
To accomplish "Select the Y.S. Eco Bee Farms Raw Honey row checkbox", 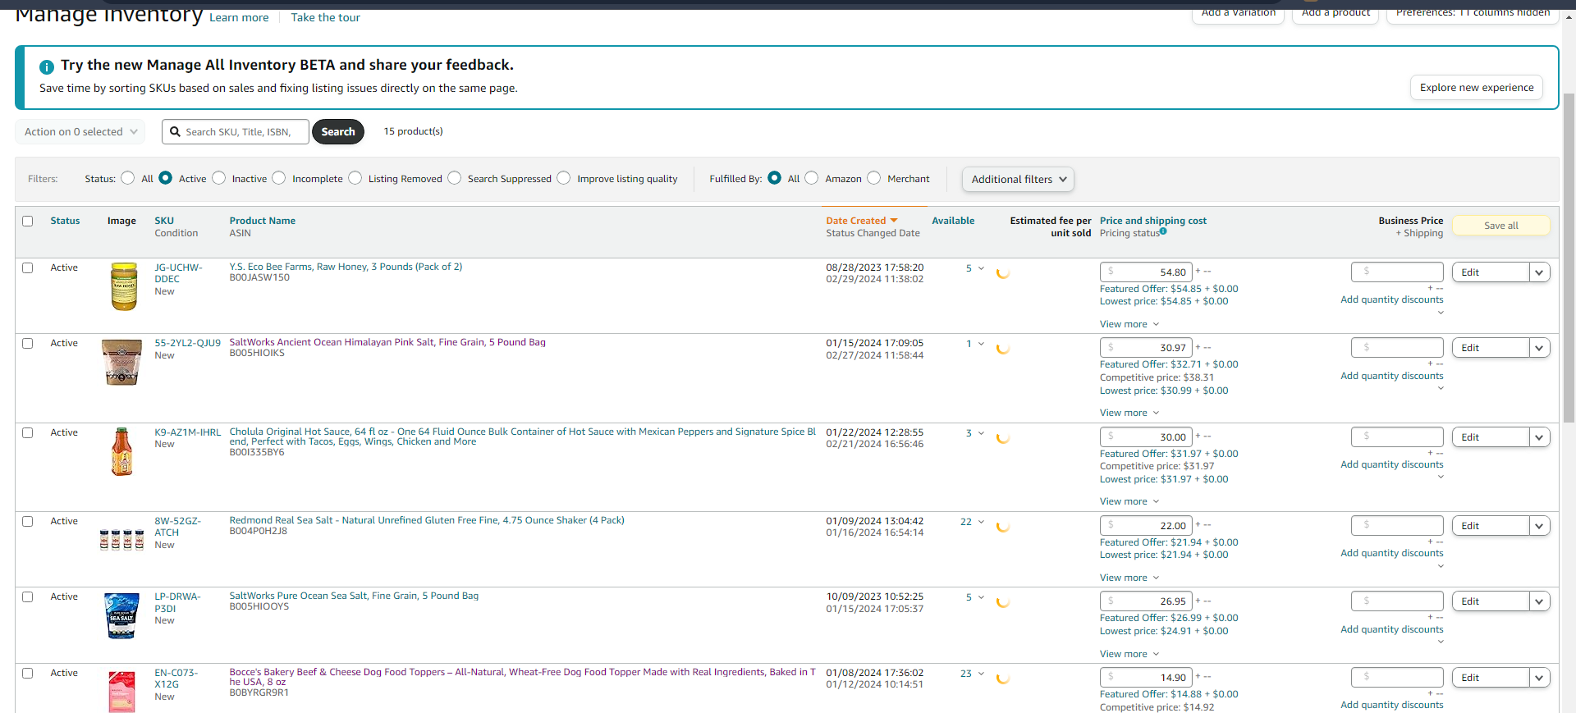I will [x=28, y=267].
